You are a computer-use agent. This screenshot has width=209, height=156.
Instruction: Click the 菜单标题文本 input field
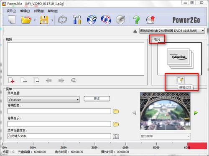pos(59,136)
